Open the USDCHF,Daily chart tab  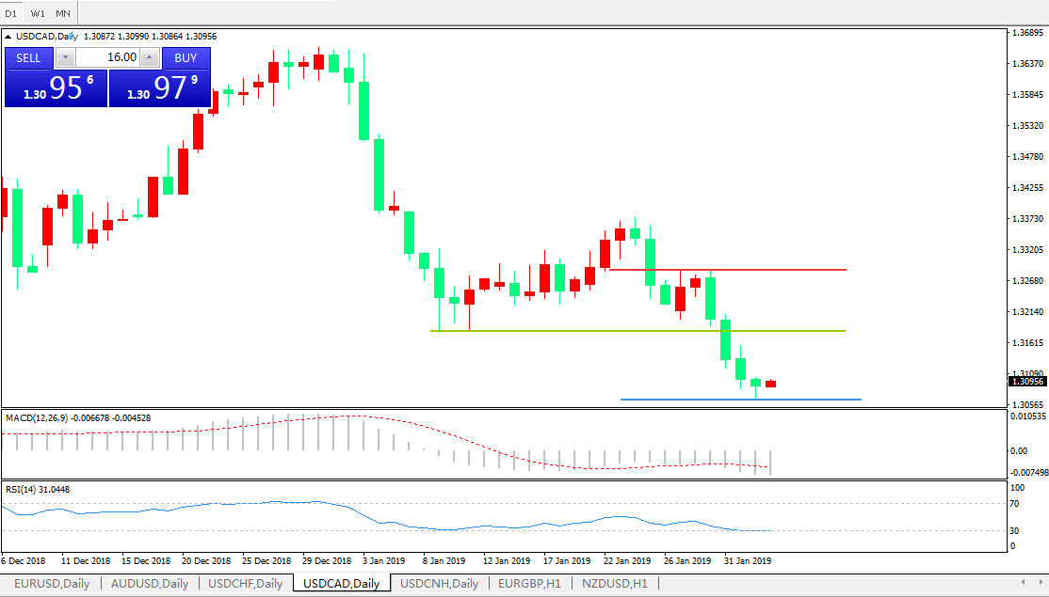coord(245,584)
